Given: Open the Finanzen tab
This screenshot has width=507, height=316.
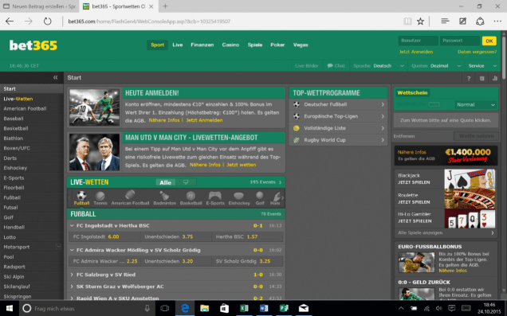Looking at the screenshot, I should [x=202, y=45].
